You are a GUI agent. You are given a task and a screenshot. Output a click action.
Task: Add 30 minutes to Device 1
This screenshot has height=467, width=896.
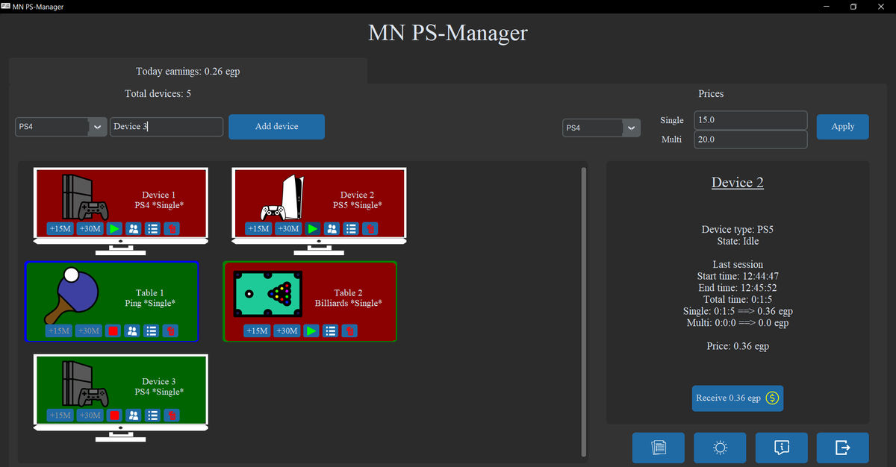(x=90, y=229)
